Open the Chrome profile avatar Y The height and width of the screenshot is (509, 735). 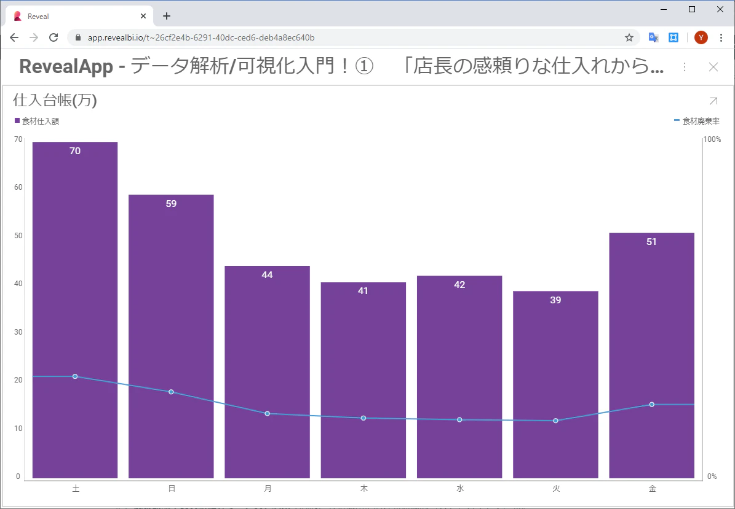point(701,37)
